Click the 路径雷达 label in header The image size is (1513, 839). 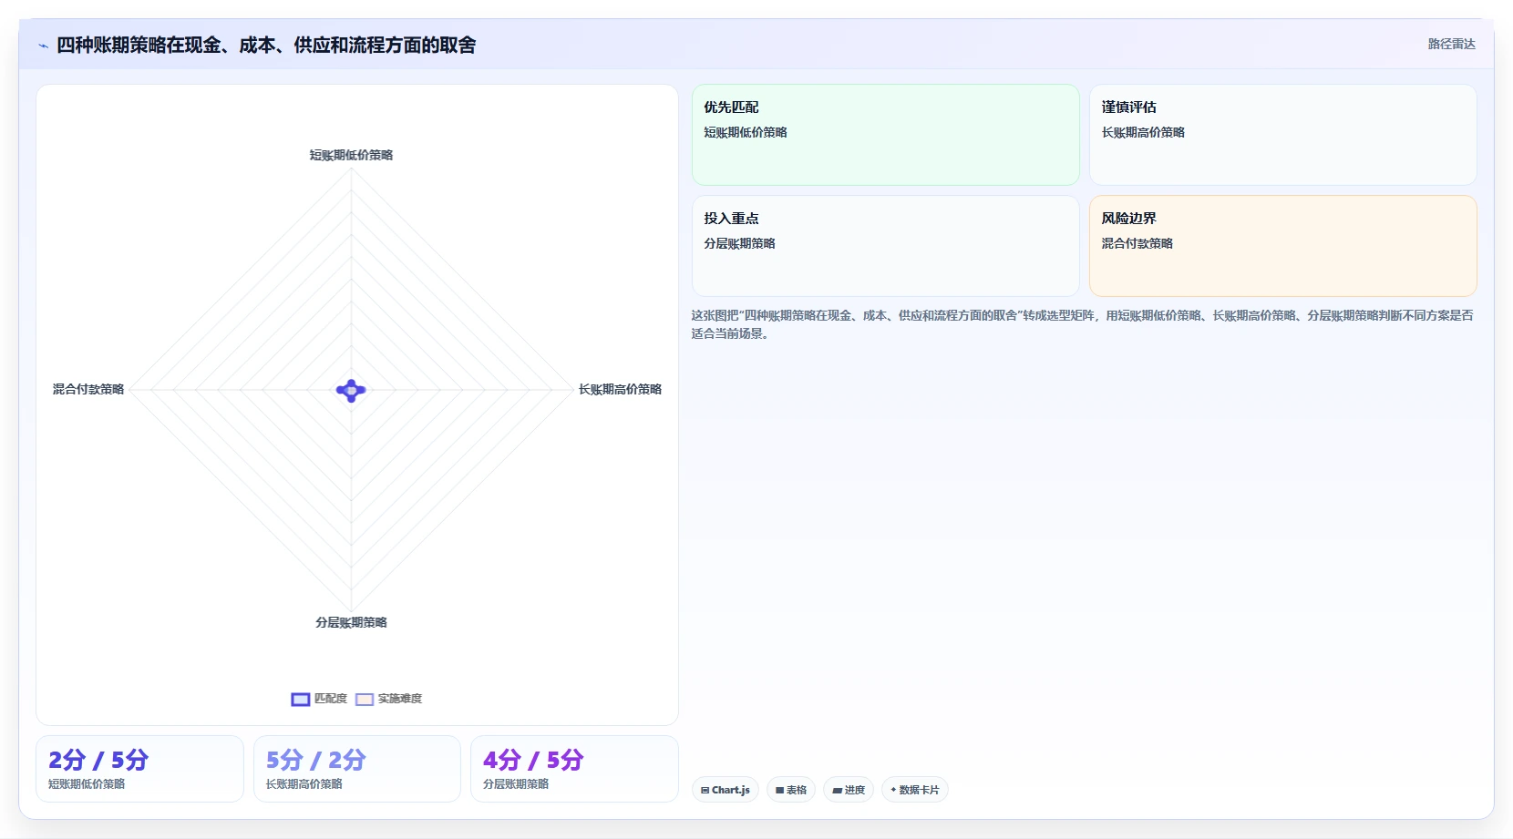[x=1451, y=44]
